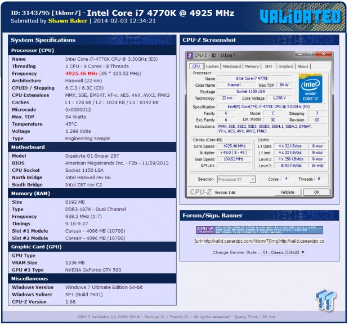This screenshot has width=349, height=325.
Task: Click the Core Voltage 1.298 V field
Action: tap(279, 98)
